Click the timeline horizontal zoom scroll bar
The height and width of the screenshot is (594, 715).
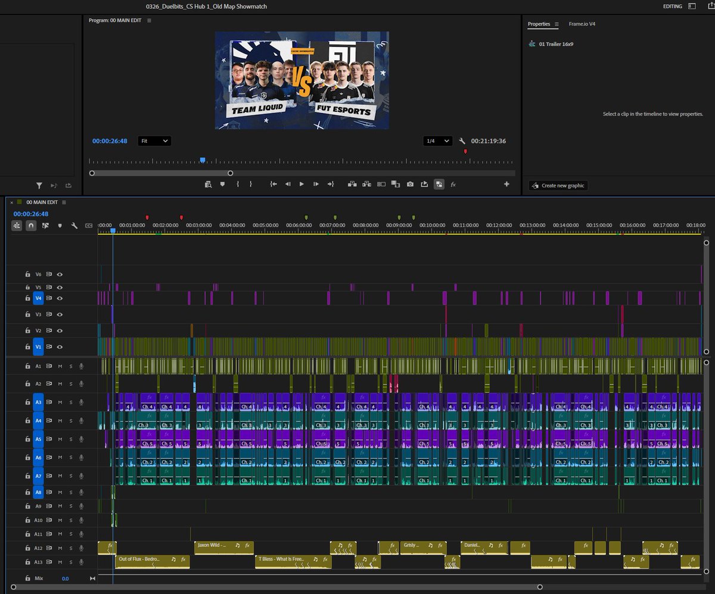pyautogui.click(x=276, y=587)
